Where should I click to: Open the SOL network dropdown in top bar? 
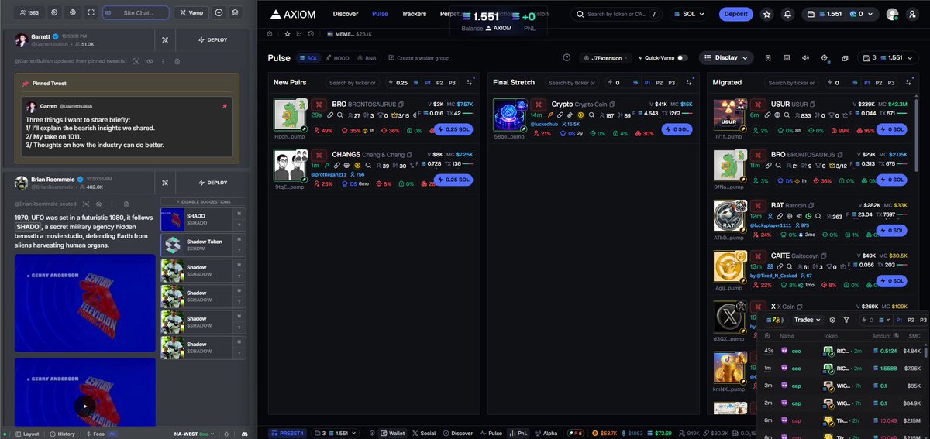tap(690, 14)
